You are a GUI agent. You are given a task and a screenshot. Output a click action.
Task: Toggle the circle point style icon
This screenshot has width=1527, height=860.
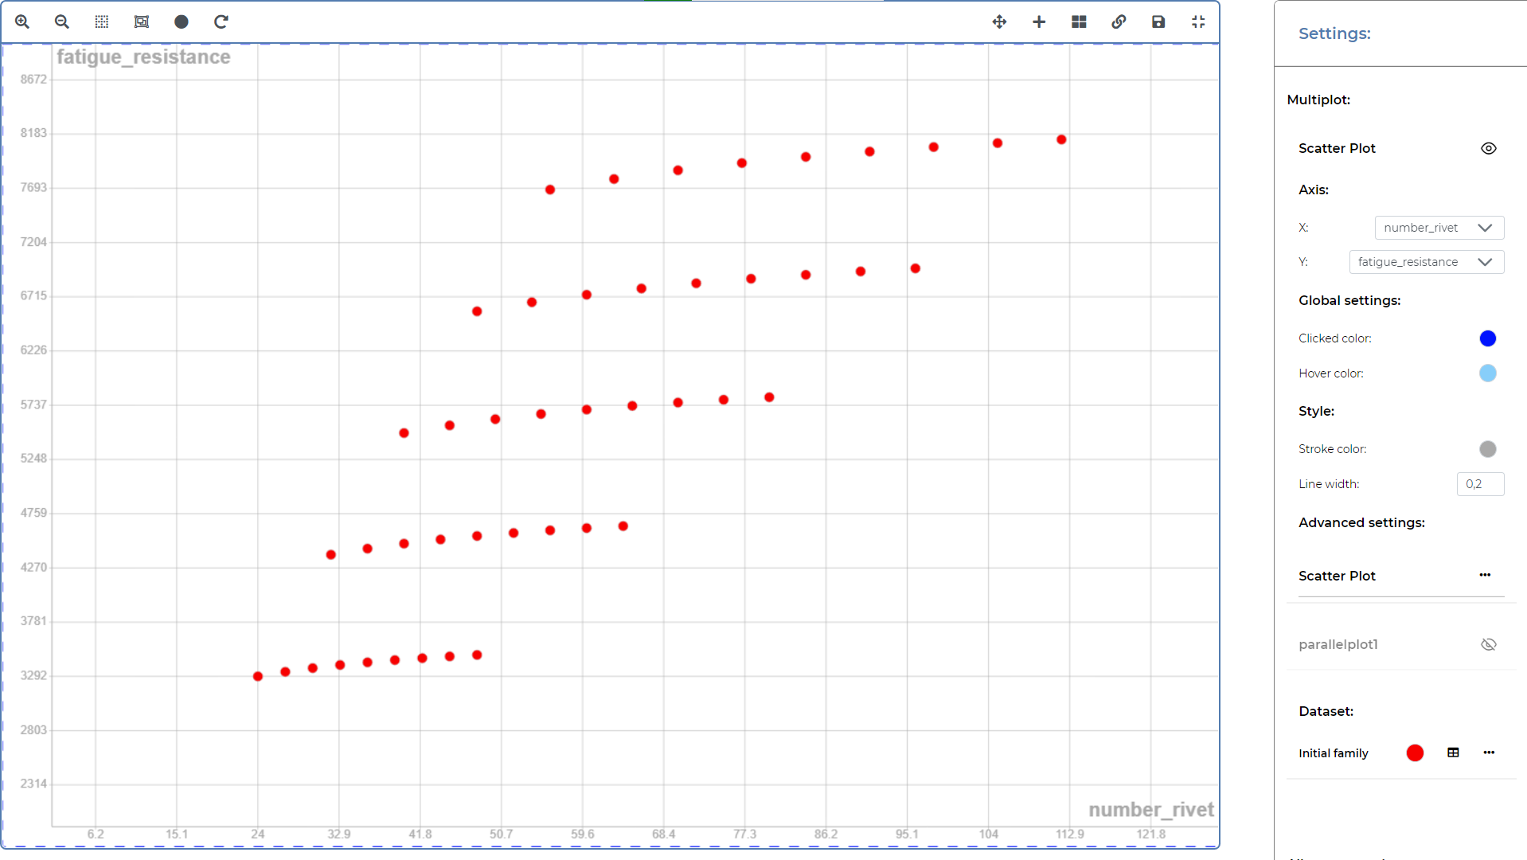[181, 21]
